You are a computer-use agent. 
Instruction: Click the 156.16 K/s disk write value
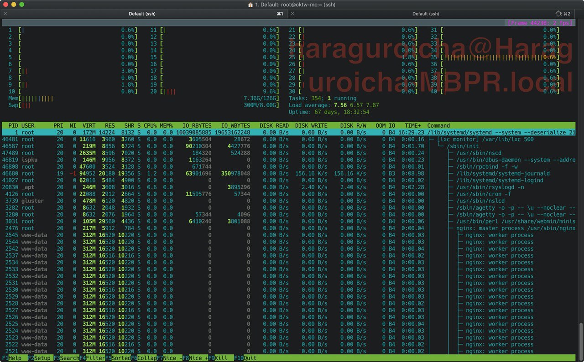click(x=311, y=174)
